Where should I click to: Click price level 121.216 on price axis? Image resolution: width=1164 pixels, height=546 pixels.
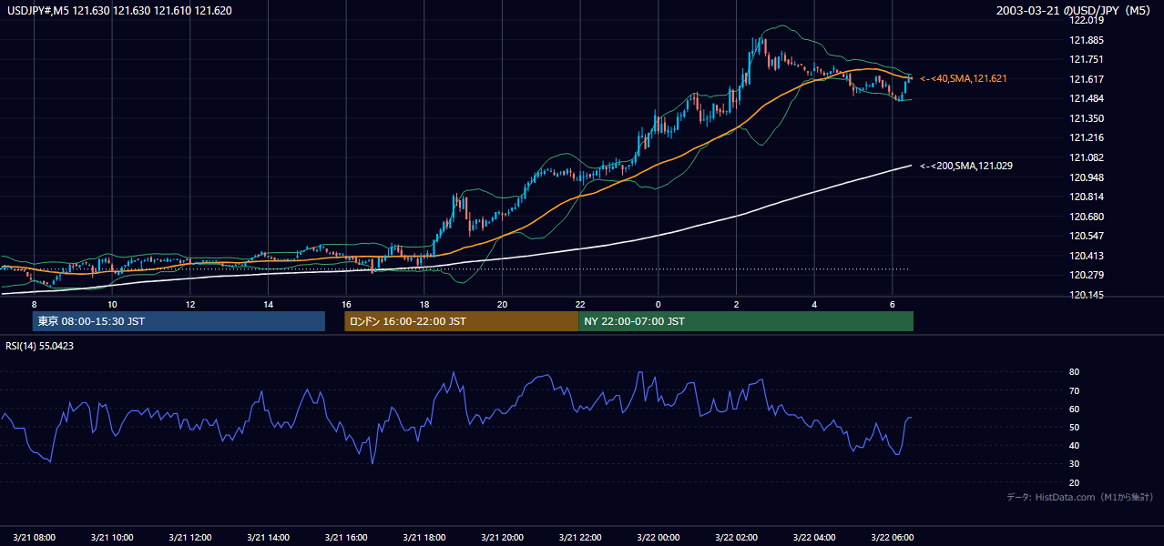(x=1087, y=137)
